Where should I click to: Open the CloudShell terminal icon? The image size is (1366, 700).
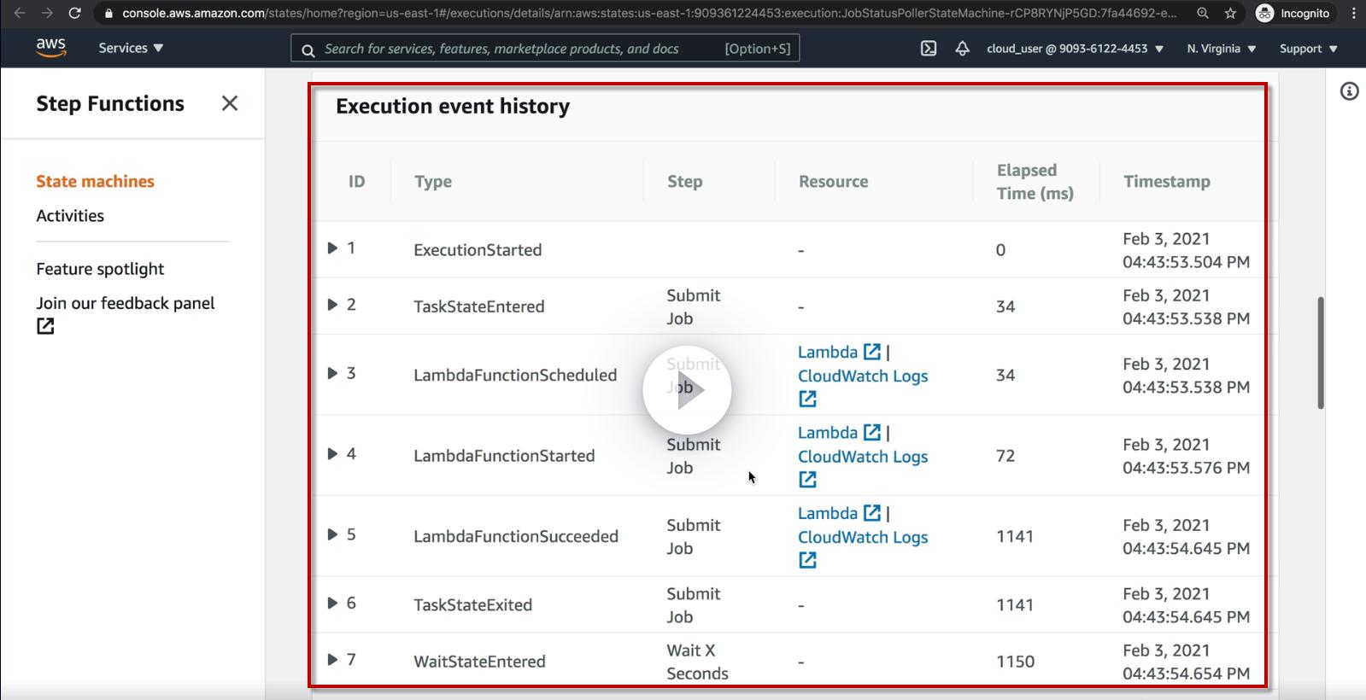pyautogui.click(x=929, y=49)
